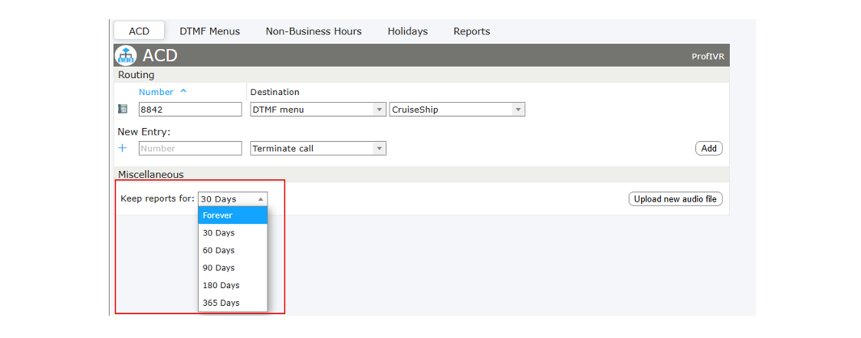This screenshot has width=861, height=338.
Task: Select Forever from the dropdown list
Action: point(233,215)
